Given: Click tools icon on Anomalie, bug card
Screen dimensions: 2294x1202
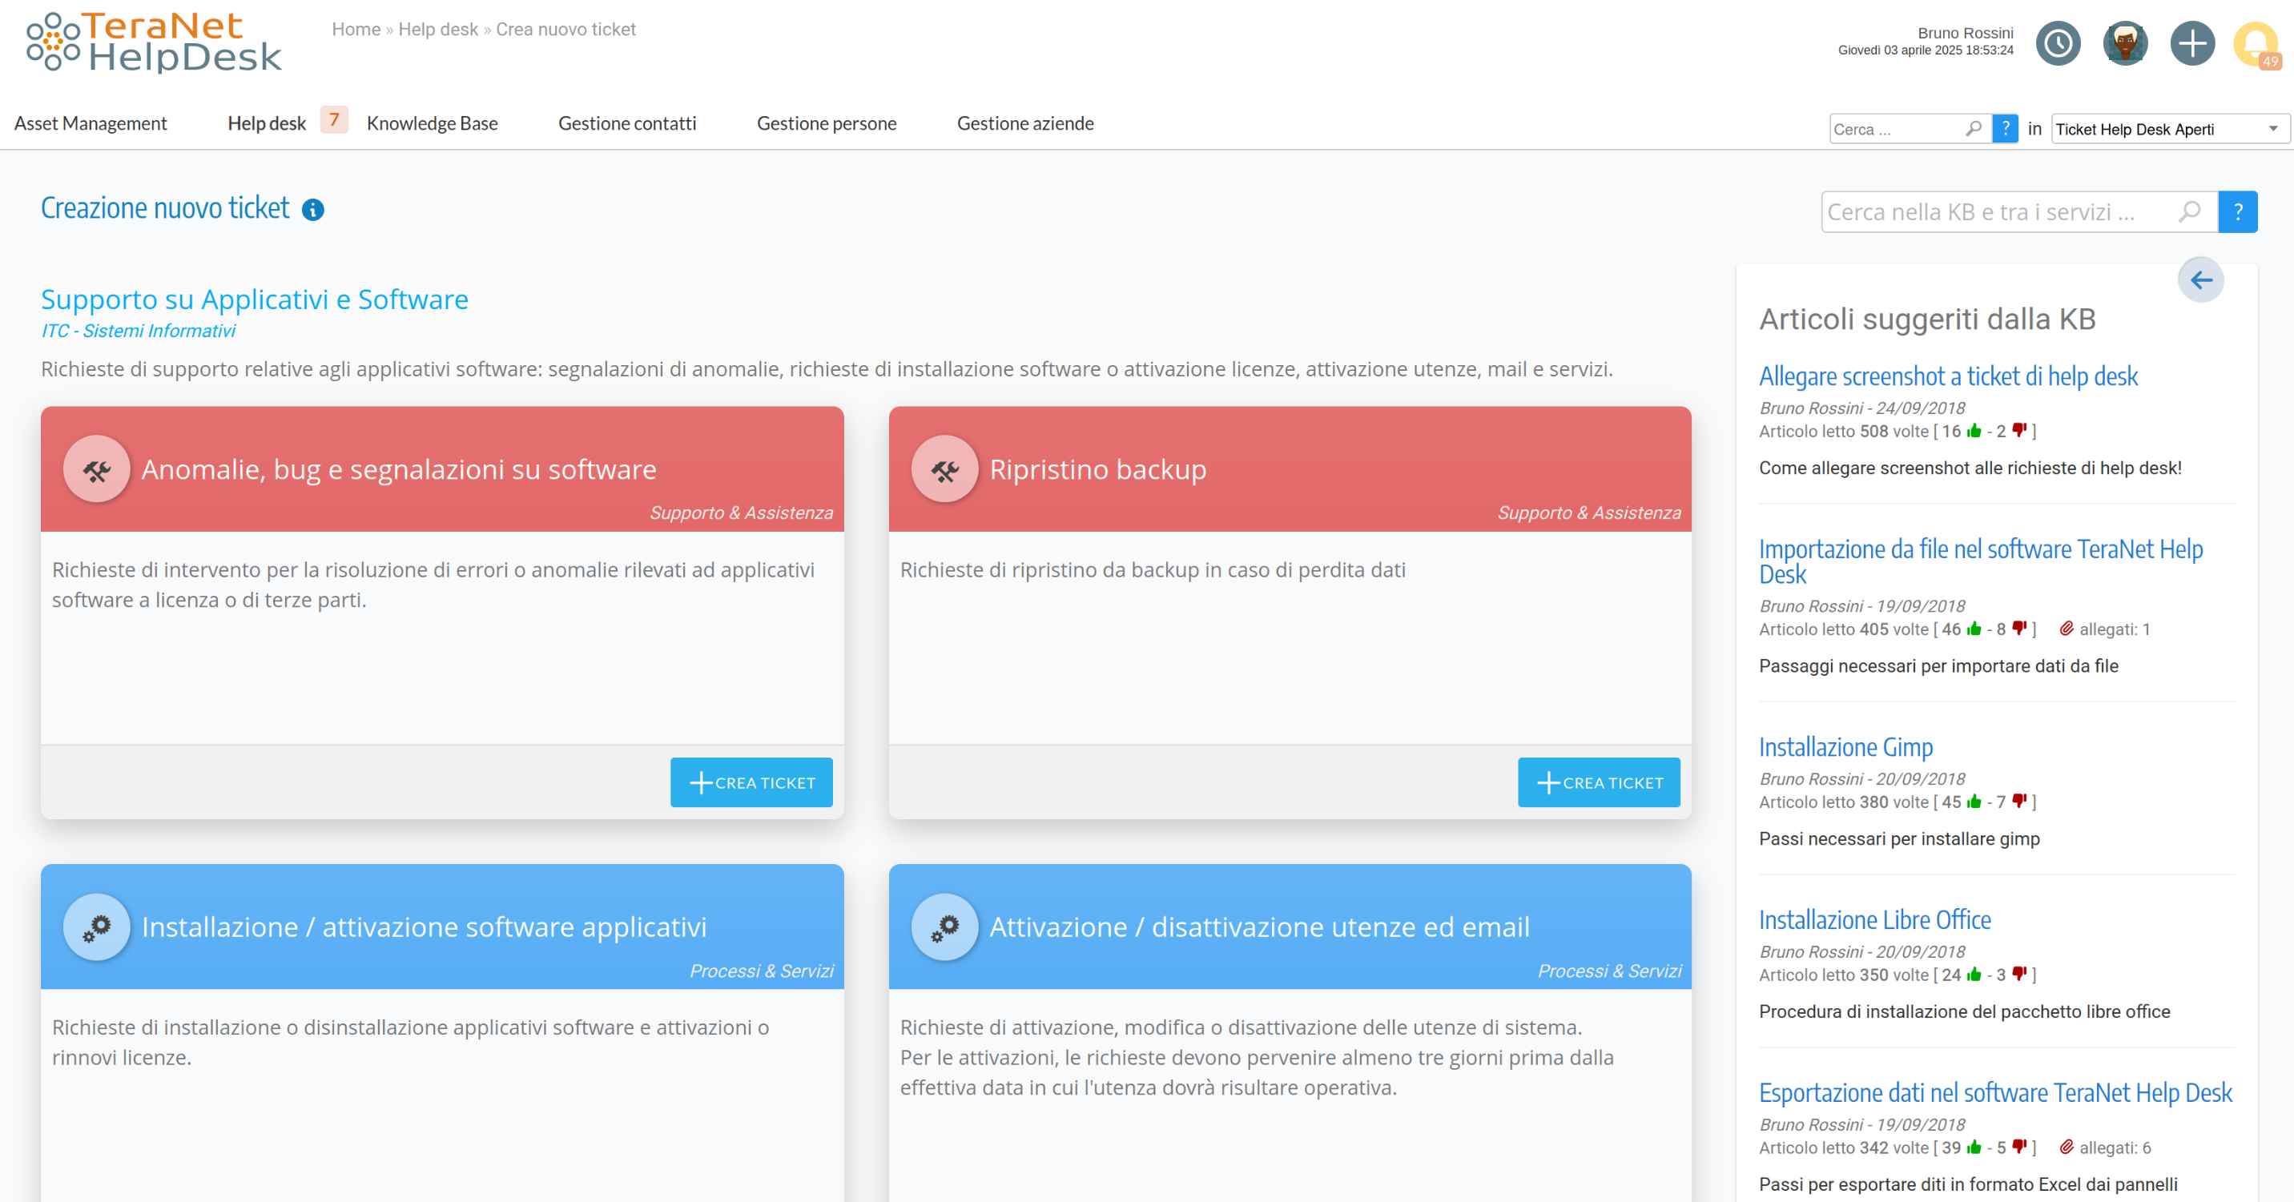Looking at the screenshot, I should click(96, 469).
